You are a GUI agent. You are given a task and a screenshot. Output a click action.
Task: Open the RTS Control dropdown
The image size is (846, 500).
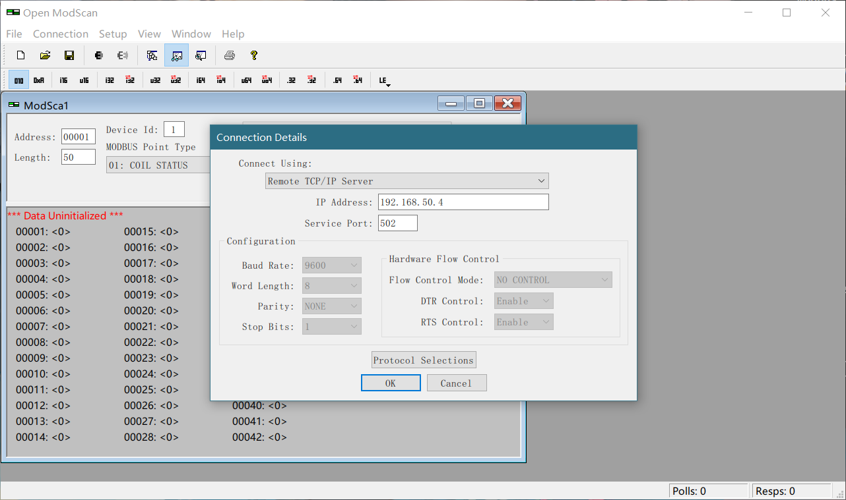point(523,322)
